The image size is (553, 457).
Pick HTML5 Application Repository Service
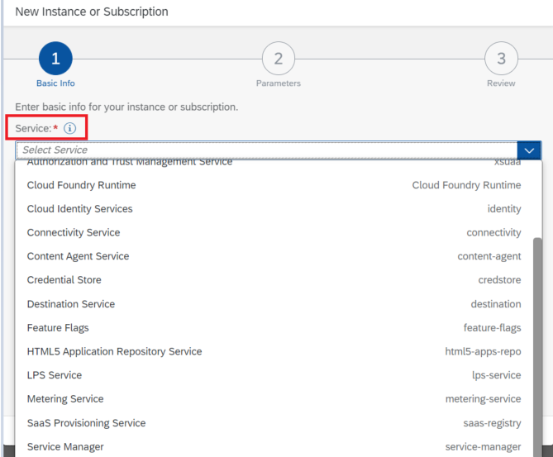point(274,351)
